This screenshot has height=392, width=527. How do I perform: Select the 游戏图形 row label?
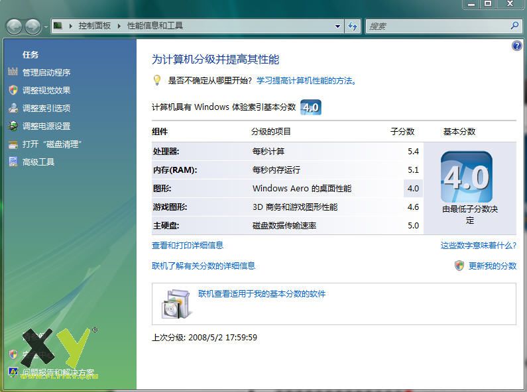[170, 207]
